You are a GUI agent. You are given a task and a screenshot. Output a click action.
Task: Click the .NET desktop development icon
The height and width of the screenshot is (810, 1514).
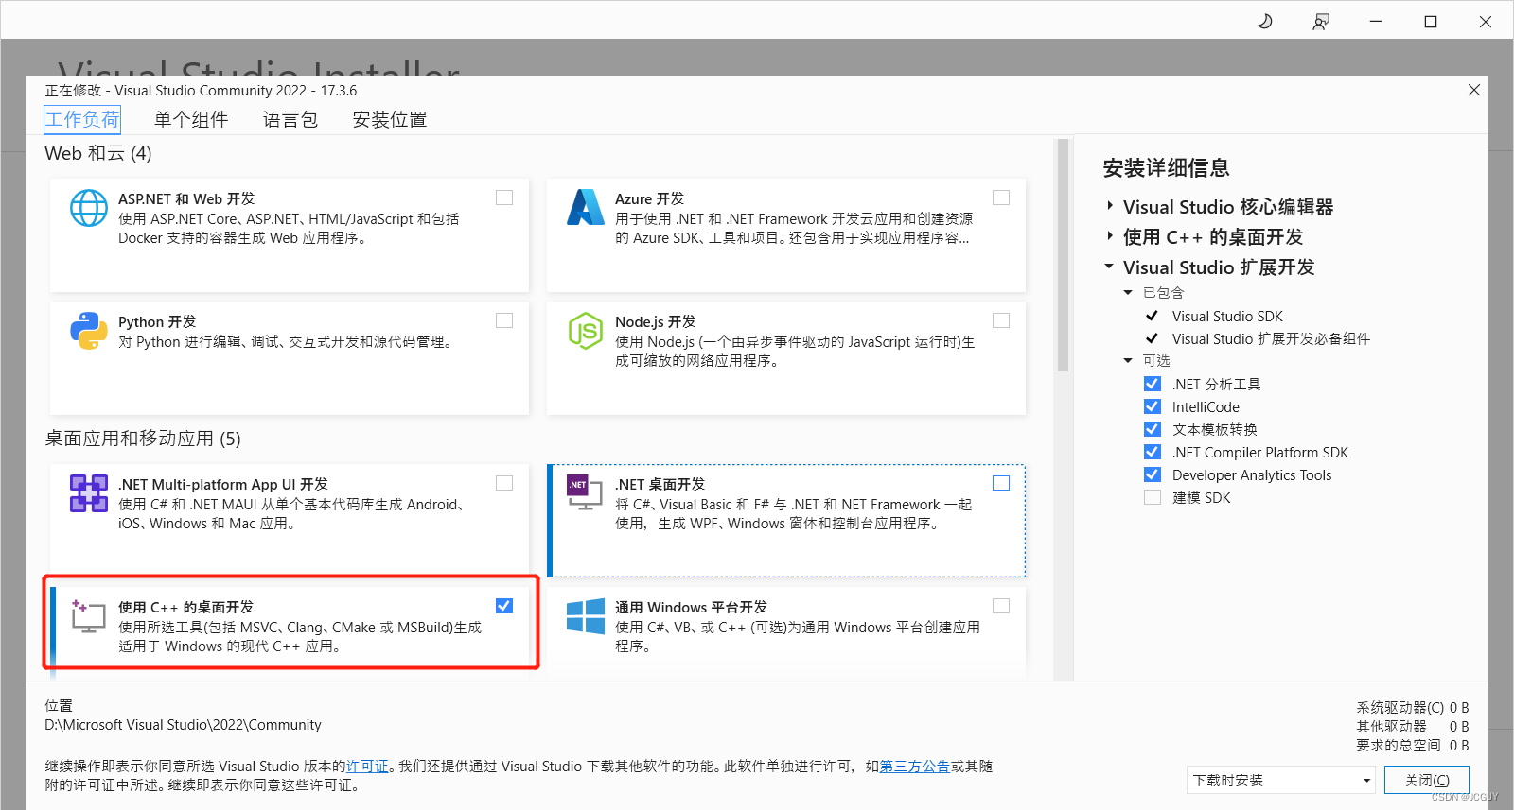(x=585, y=491)
